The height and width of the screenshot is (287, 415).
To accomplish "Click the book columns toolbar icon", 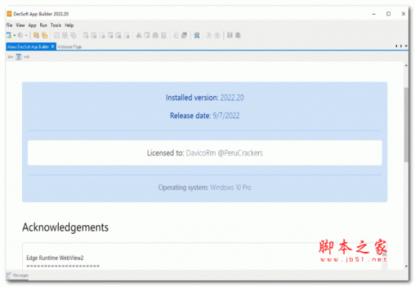I will tap(230, 35).
